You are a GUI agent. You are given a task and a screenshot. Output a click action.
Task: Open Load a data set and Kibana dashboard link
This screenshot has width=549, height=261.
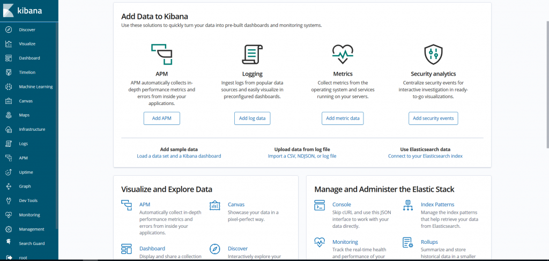179,156
